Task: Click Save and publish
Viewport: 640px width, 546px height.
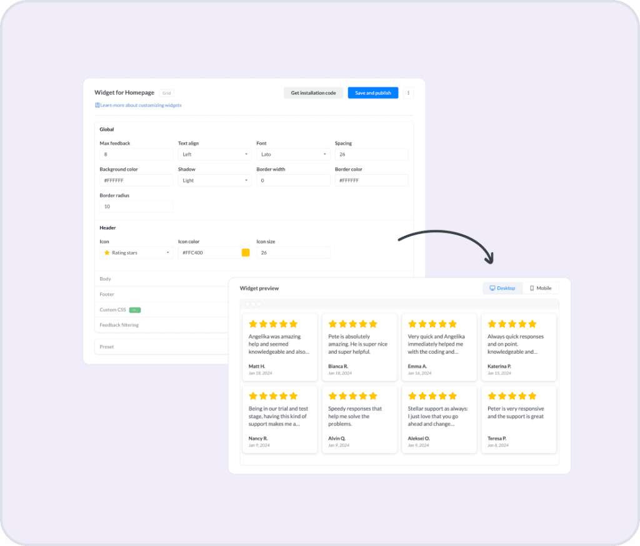Action: (x=372, y=92)
